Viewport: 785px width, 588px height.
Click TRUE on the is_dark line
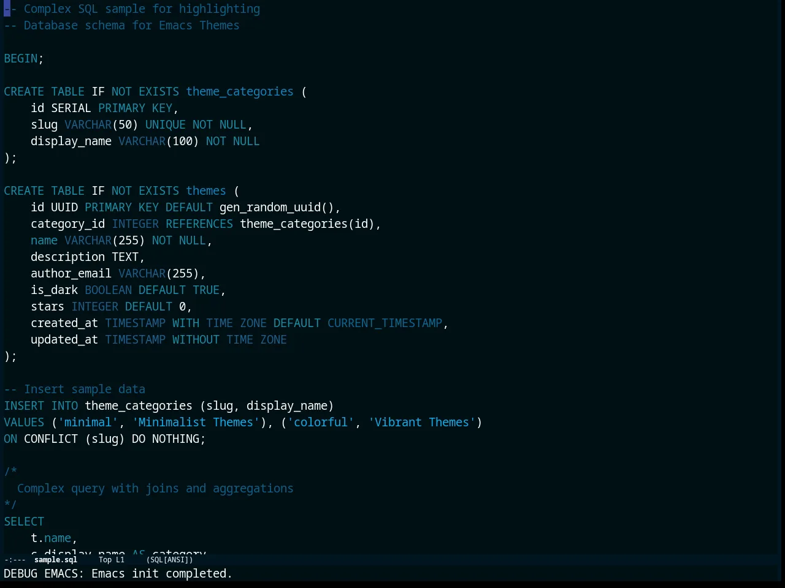pos(206,290)
